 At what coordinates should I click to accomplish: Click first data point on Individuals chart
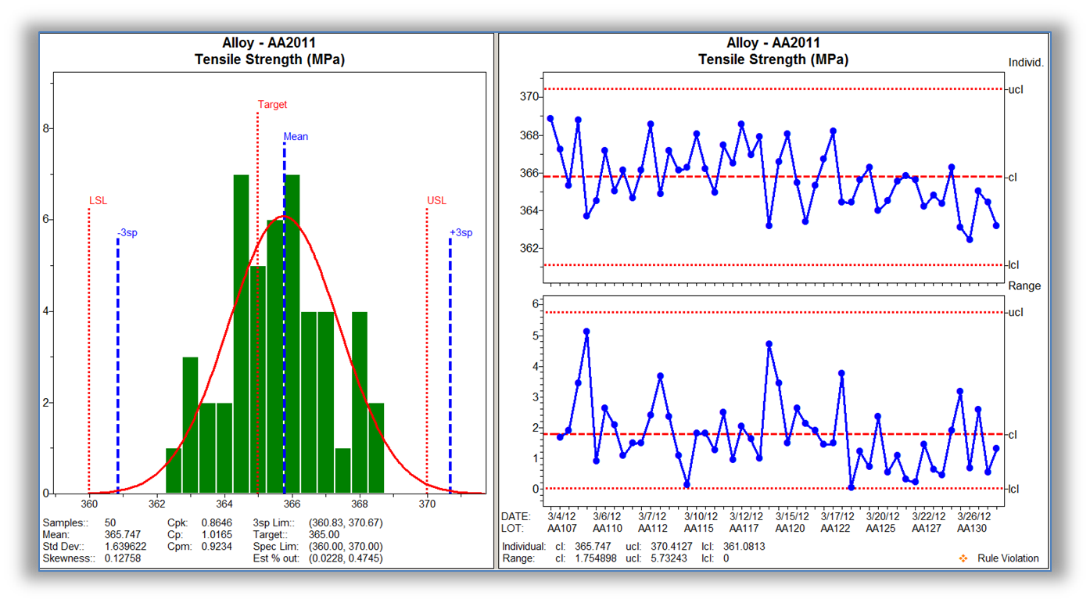[550, 119]
